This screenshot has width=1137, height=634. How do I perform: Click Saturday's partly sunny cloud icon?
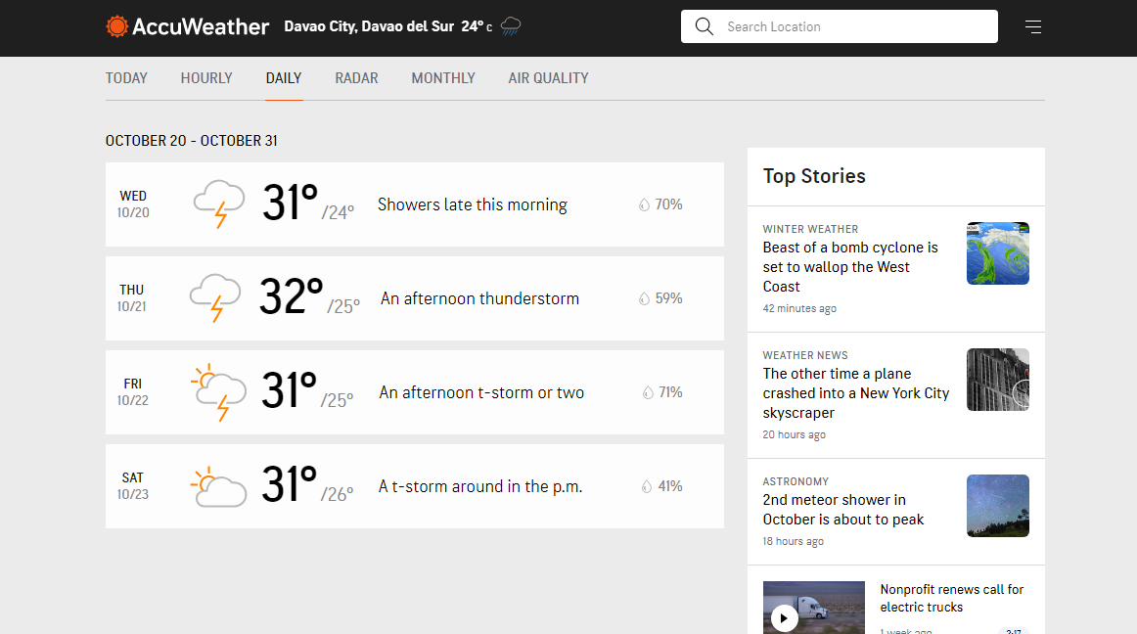(x=217, y=486)
